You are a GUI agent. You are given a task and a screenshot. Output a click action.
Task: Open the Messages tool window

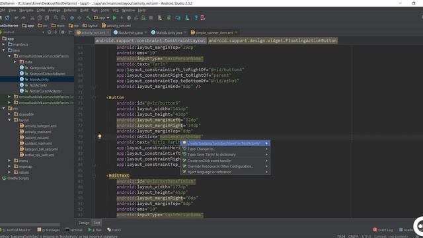pos(49,230)
